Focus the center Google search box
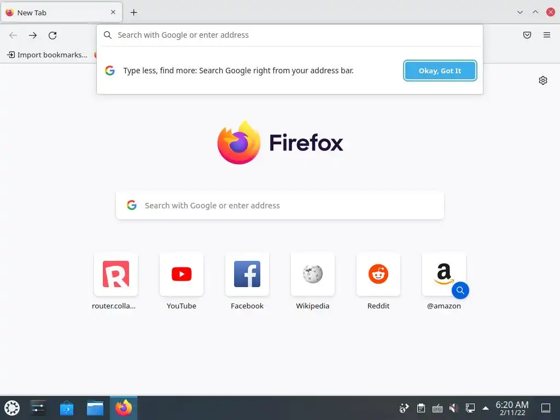560x420 pixels. (x=280, y=206)
